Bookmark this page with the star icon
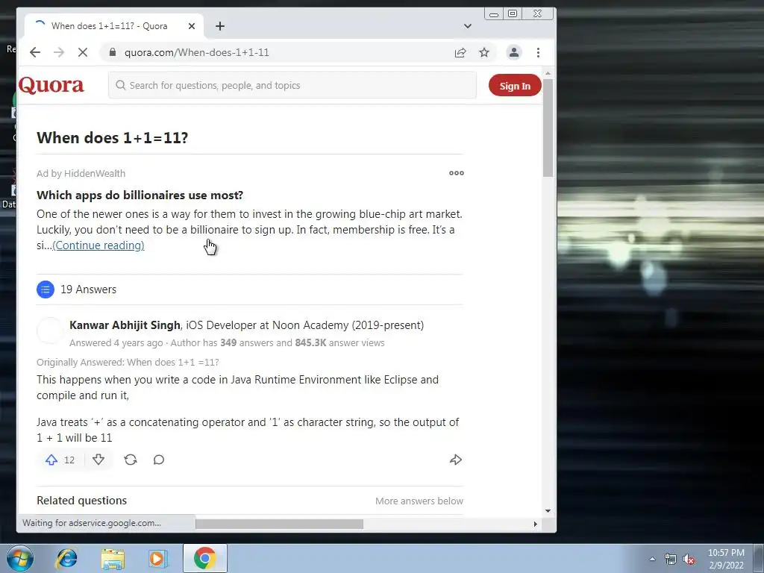The height and width of the screenshot is (573, 764). (x=483, y=52)
